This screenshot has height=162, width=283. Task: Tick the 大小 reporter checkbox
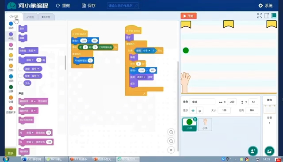click(20, 83)
